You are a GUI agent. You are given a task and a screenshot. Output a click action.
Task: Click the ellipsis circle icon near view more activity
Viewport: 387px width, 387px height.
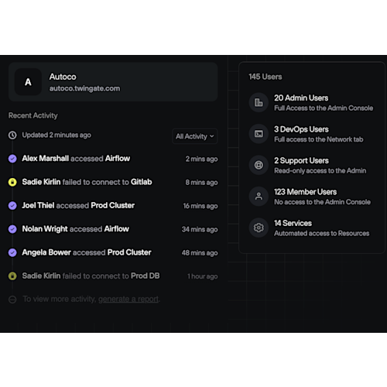tap(12, 300)
